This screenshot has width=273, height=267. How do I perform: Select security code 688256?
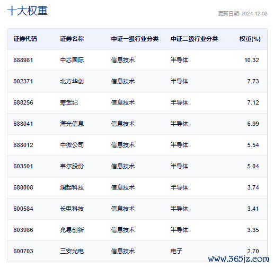23,102
